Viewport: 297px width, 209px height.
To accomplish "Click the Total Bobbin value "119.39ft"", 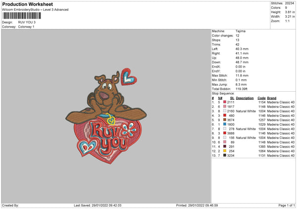I will click(x=242, y=89).
